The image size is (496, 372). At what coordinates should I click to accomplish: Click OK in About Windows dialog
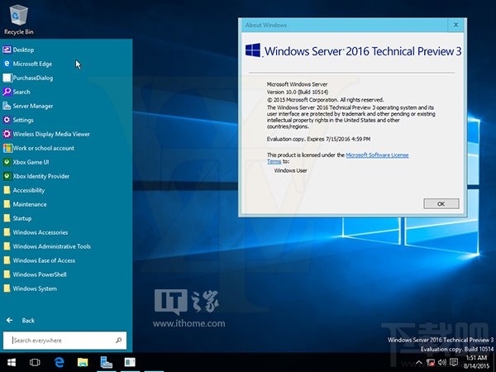(x=441, y=203)
